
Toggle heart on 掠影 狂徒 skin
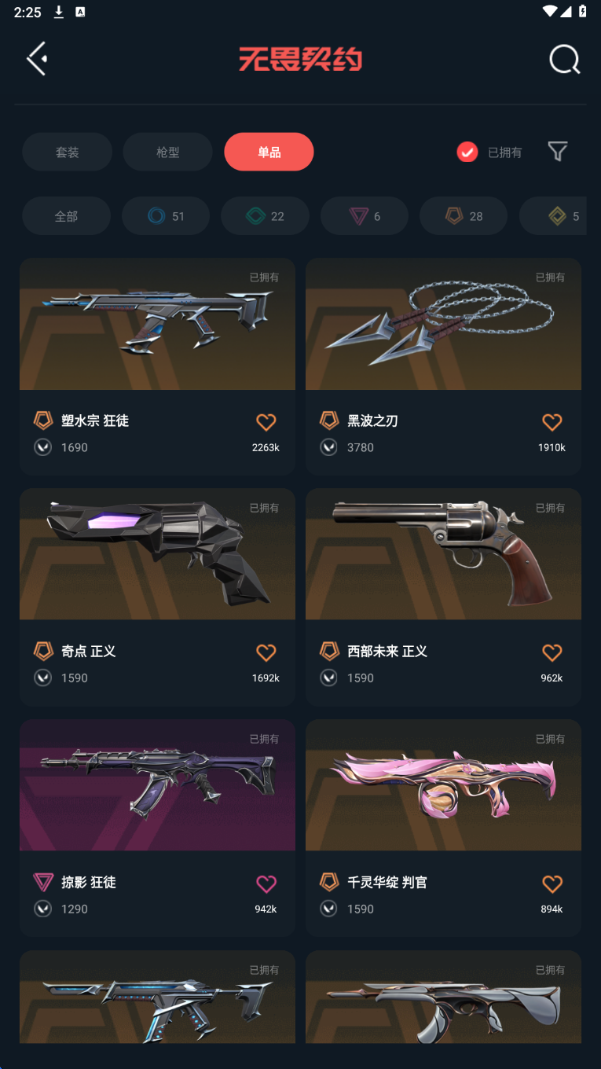click(x=266, y=883)
